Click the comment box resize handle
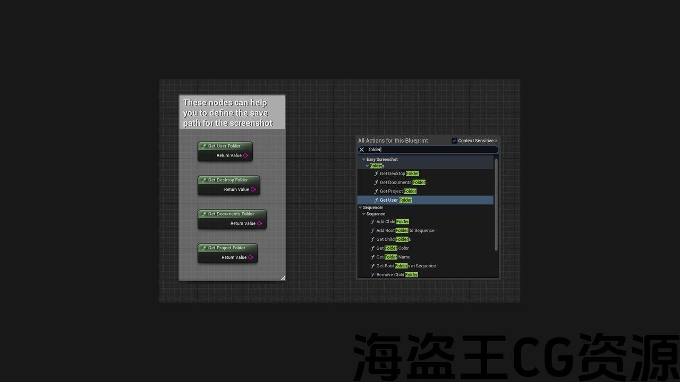Image resolution: width=680 pixels, height=382 pixels. (x=283, y=277)
